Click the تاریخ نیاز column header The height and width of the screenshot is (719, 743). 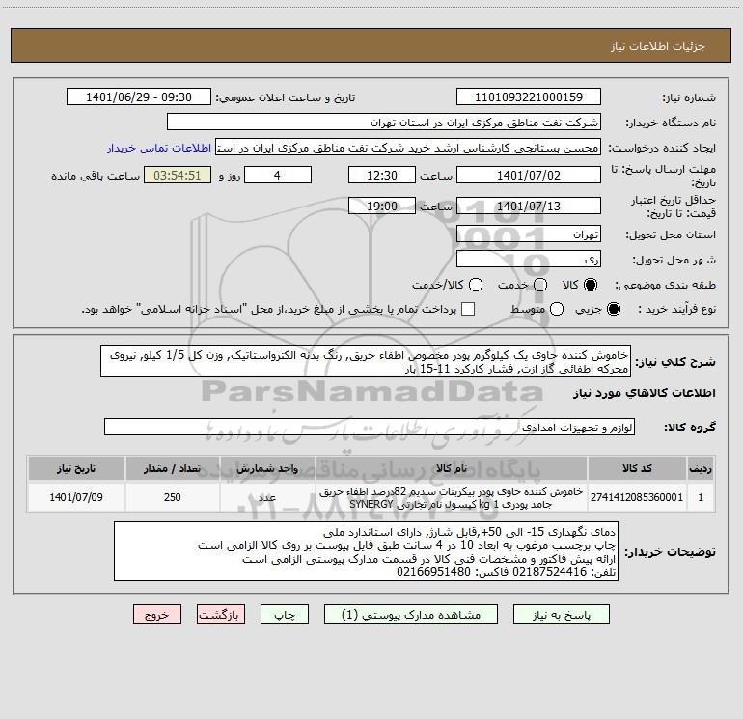76,469
